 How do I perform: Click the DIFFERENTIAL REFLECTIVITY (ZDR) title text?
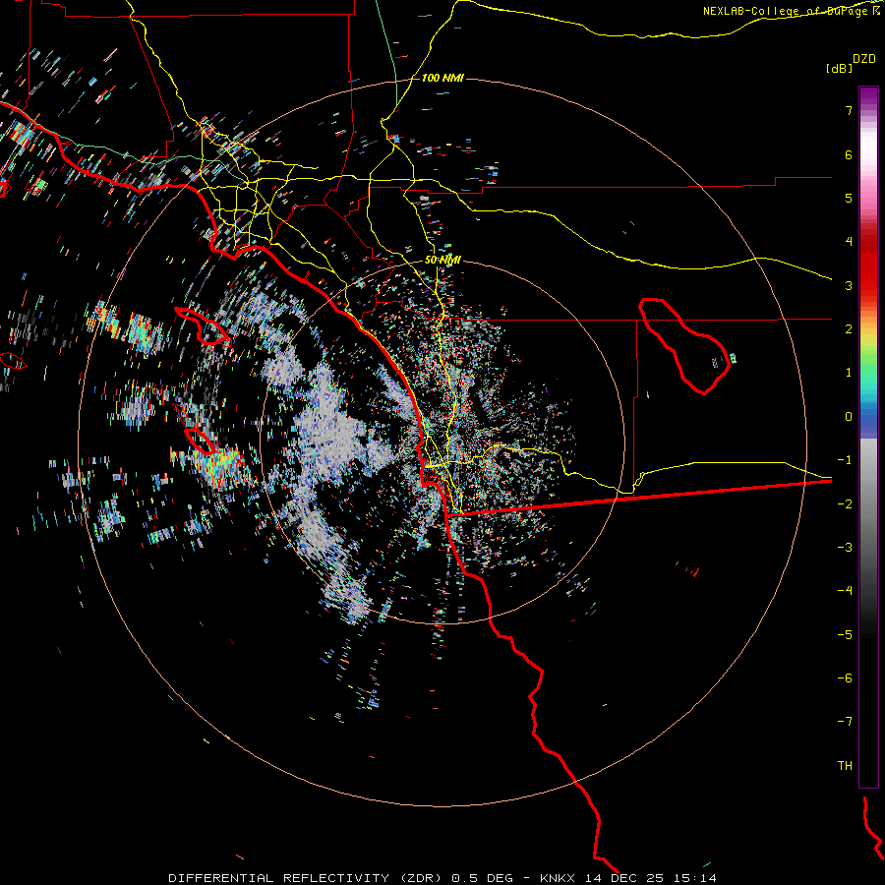(x=307, y=878)
